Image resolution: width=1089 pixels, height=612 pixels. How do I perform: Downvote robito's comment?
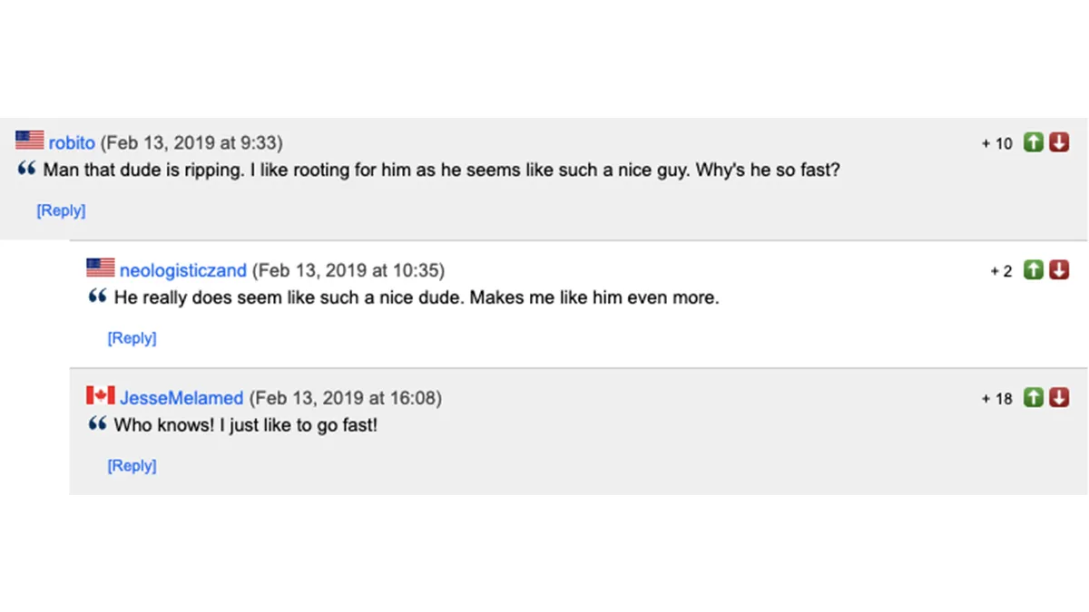point(1059,142)
